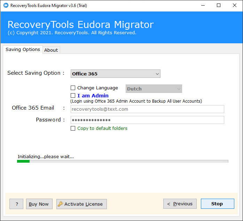Click the 'RecoveryTools Eudora Migrator' banner title
The width and height of the screenshot is (243, 221).
80,24
